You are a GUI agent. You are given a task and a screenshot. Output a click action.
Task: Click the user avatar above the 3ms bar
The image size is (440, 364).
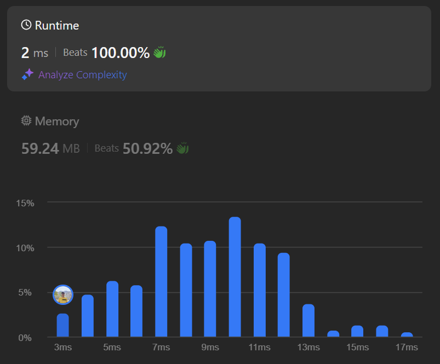(63, 295)
